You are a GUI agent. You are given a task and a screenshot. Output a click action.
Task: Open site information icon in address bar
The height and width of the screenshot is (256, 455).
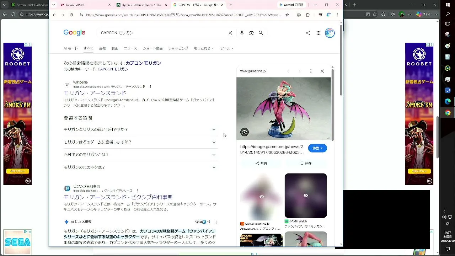pos(81,15)
